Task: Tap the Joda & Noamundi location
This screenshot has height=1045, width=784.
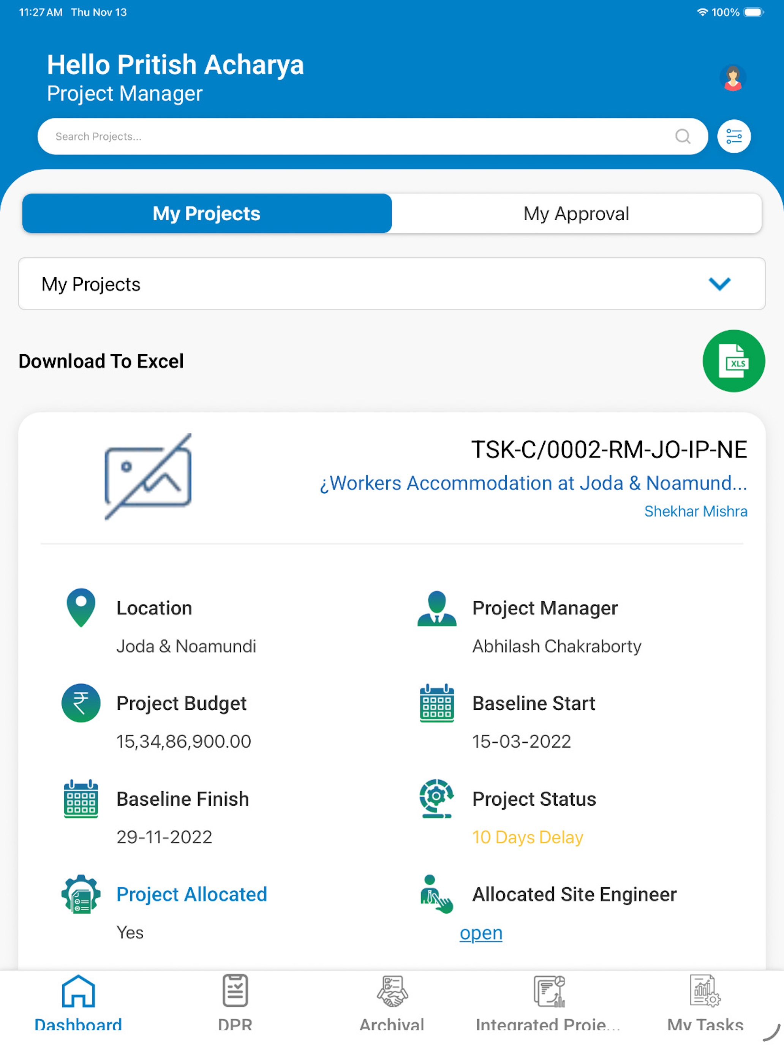Action: pyautogui.click(x=186, y=646)
